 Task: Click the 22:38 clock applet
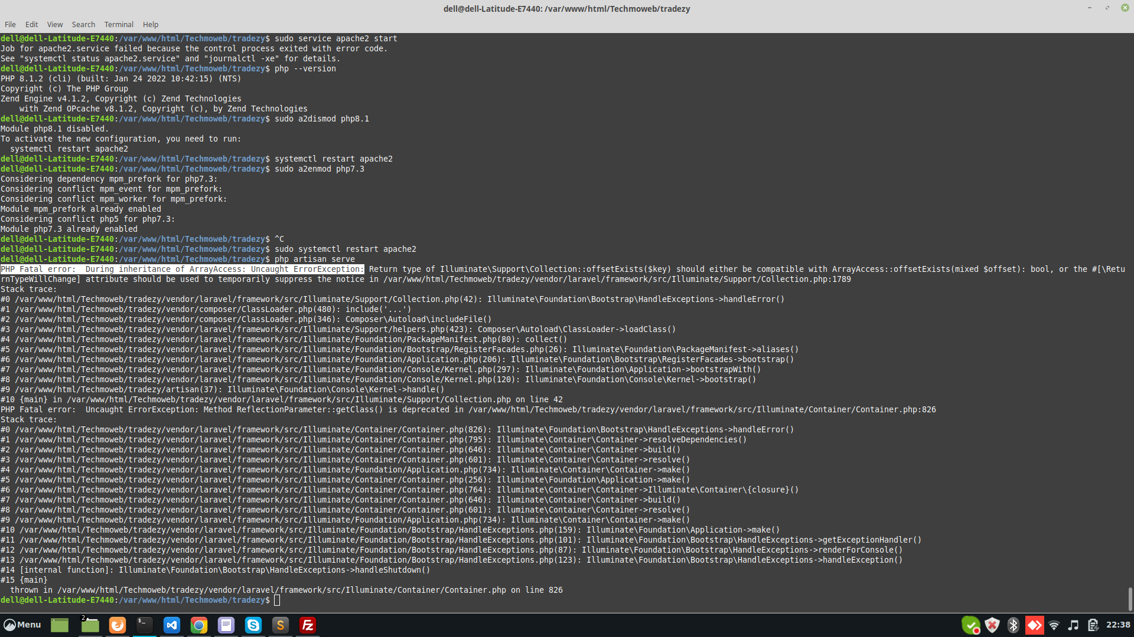point(1117,625)
